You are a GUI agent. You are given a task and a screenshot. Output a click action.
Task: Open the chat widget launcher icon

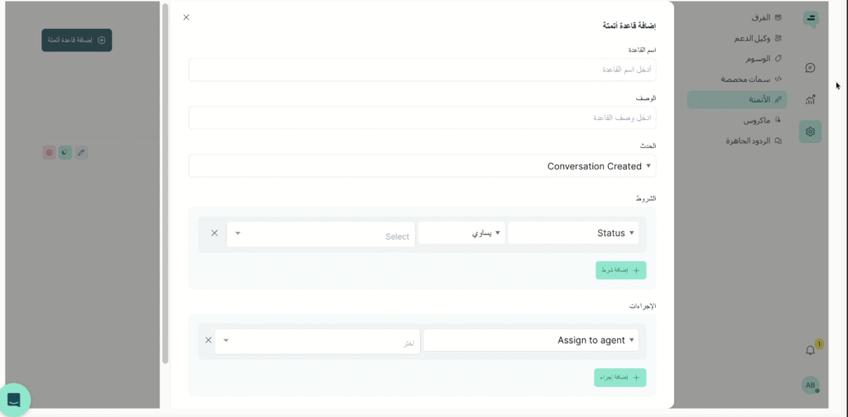coord(14,400)
